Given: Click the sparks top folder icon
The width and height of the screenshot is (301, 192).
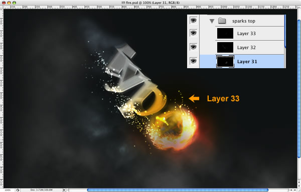Looking at the screenshot, I should (x=222, y=21).
